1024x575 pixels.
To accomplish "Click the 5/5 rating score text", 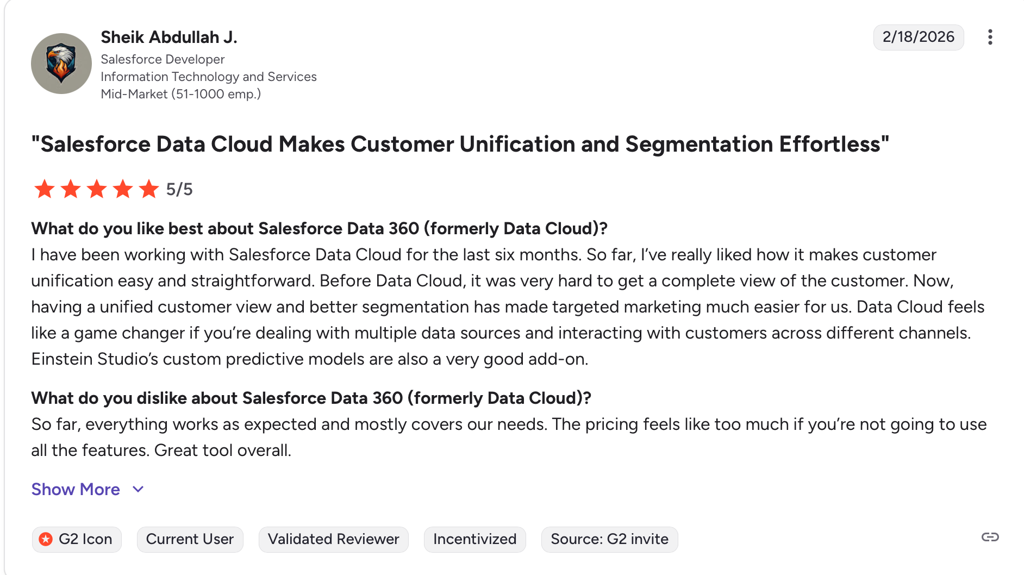I will pos(179,189).
